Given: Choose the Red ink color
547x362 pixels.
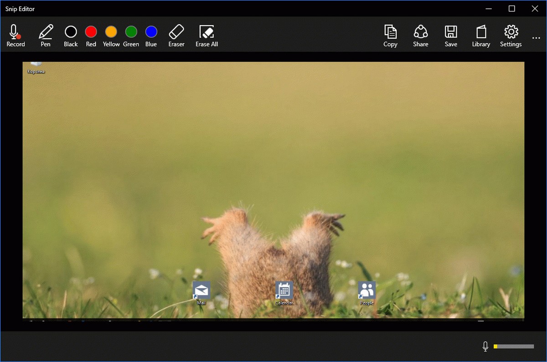Looking at the screenshot, I should (91, 36).
